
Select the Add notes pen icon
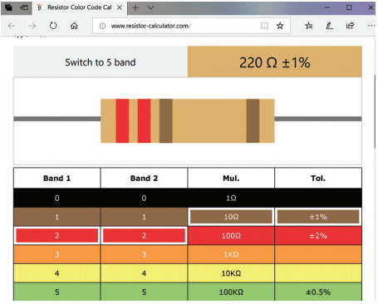click(329, 26)
